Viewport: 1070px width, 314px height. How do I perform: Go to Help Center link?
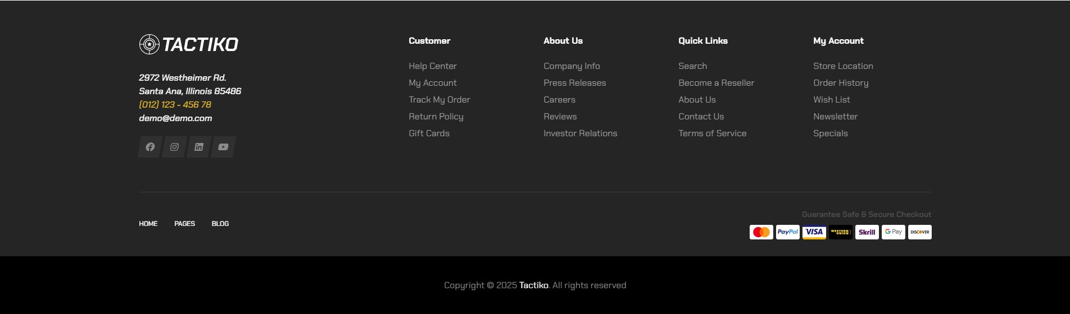pos(433,66)
